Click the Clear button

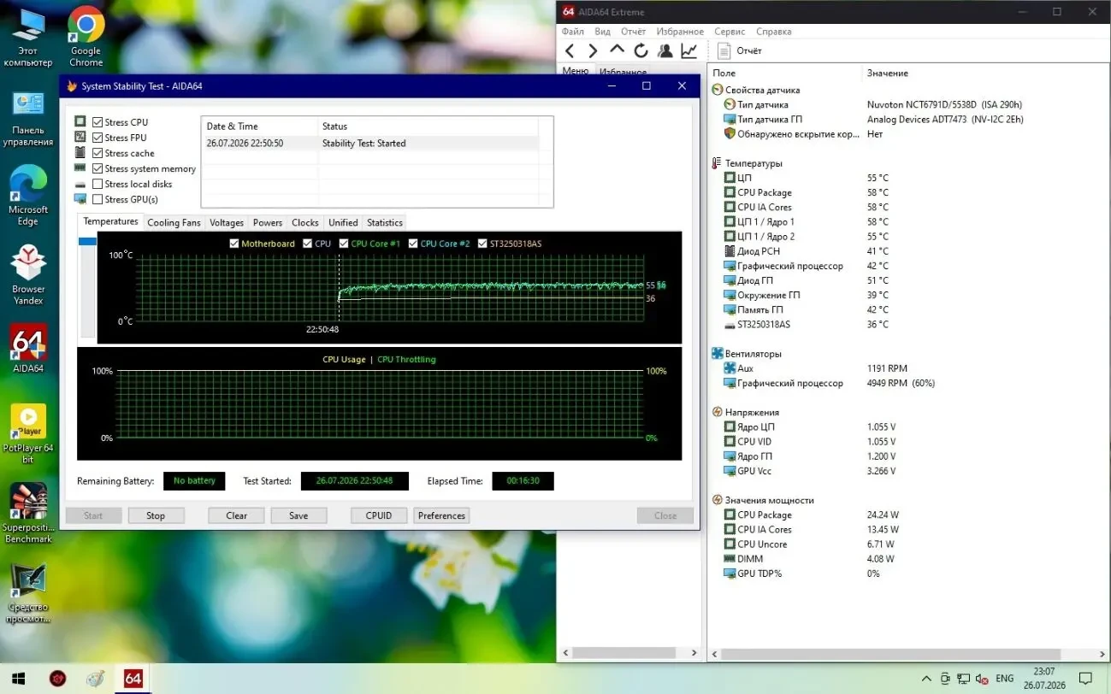[x=237, y=515]
